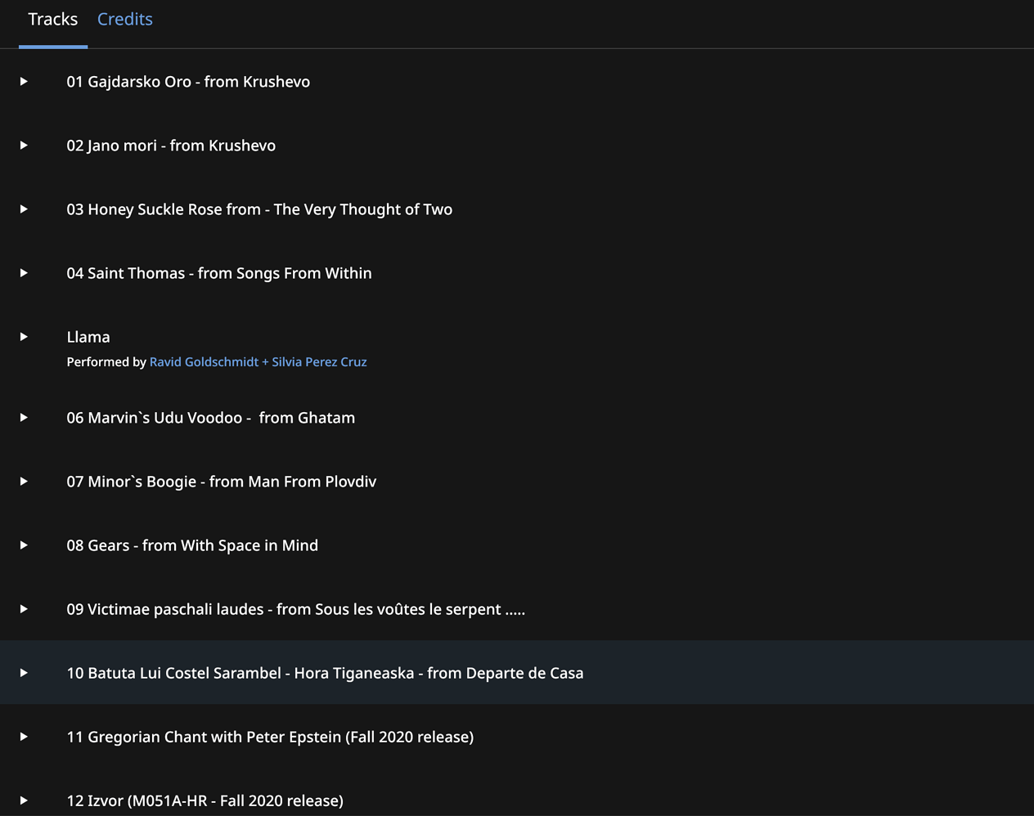Click the Gregorian Chant with Peter Epstein title
This screenshot has height=816, width=1034.
(270, 737)
